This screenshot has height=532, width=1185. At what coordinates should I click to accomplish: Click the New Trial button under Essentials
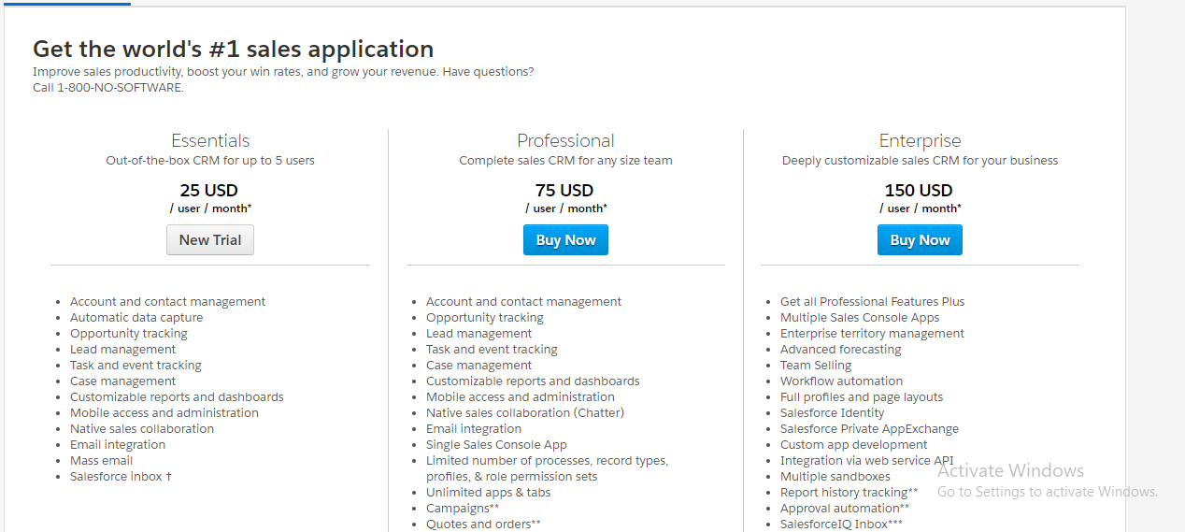[210, 240]
